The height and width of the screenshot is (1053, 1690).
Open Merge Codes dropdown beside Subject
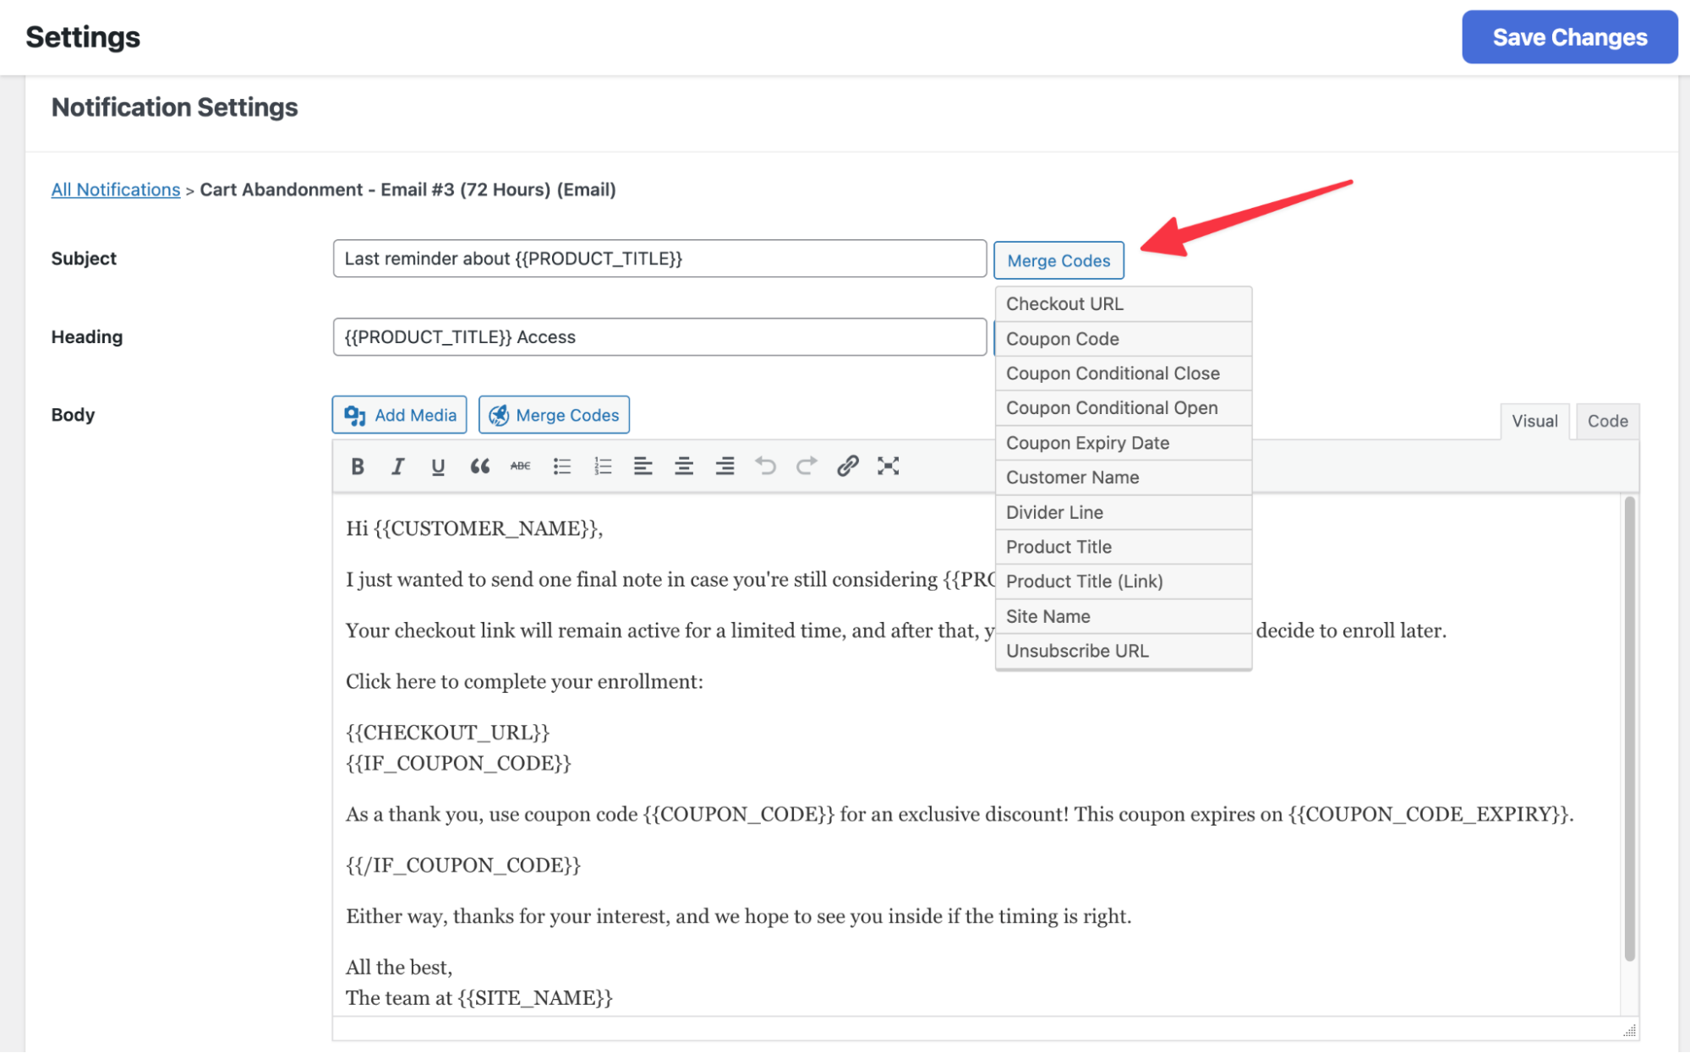coord(1058,260)
